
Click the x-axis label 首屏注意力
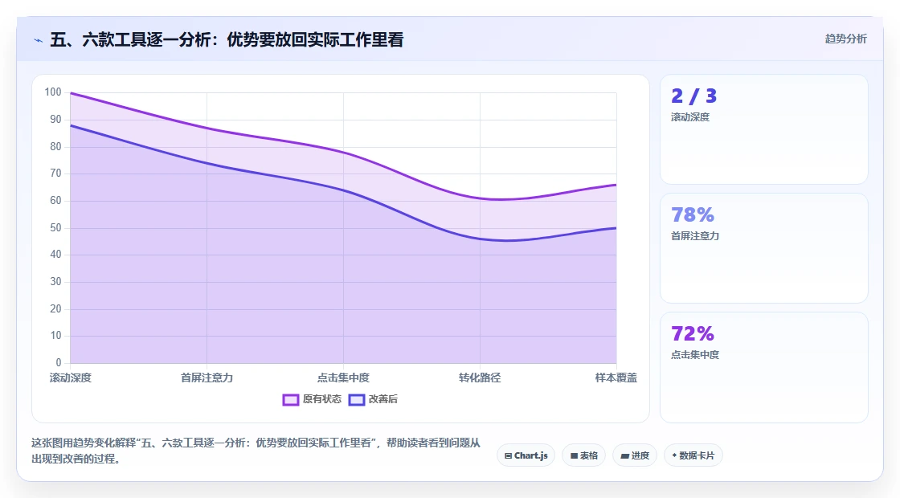[207, 378]
